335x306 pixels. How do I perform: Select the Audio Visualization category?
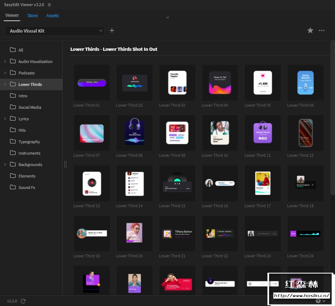(31, 61)
